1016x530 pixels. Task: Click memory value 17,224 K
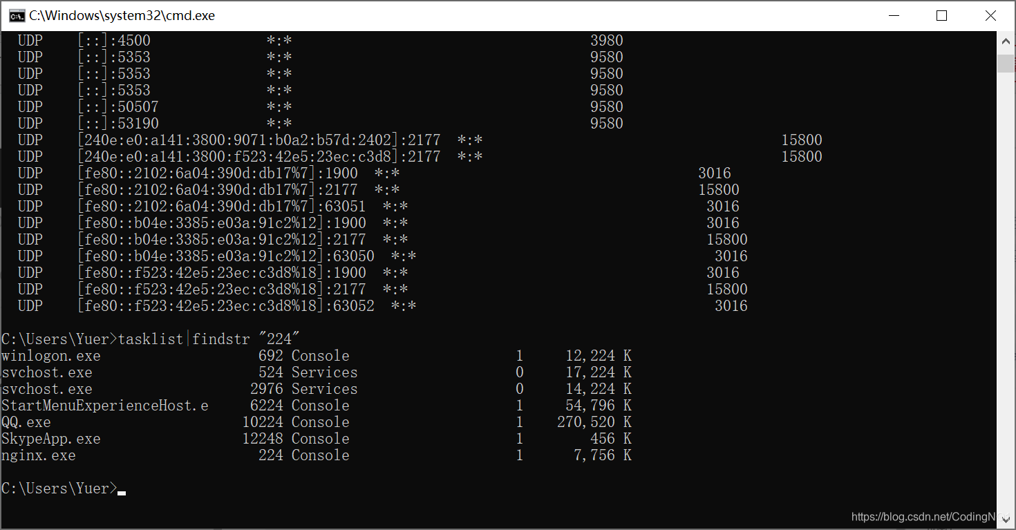click(599, 372)
